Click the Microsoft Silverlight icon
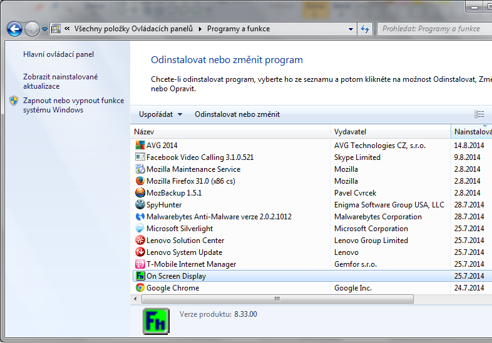The height and width of the screenshot is (343, 492). pos(140,229)
